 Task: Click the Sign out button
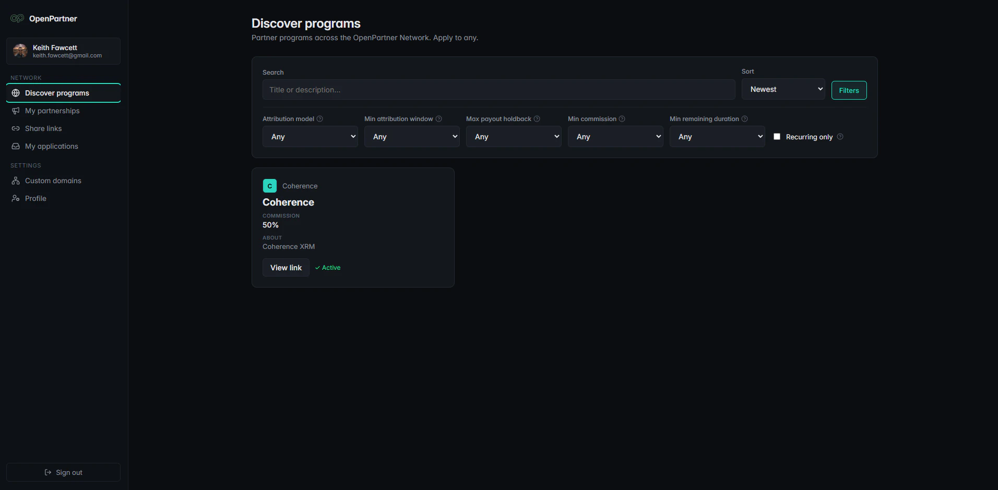[x=64, y=472]
